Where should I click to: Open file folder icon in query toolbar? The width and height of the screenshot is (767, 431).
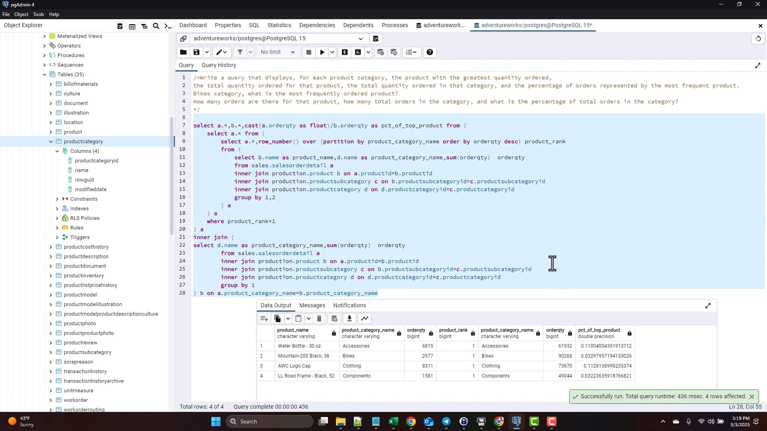click(183, 52)
